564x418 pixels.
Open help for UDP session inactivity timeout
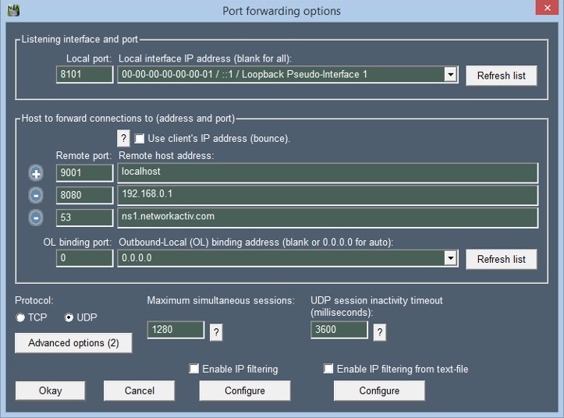click(379, 331)
